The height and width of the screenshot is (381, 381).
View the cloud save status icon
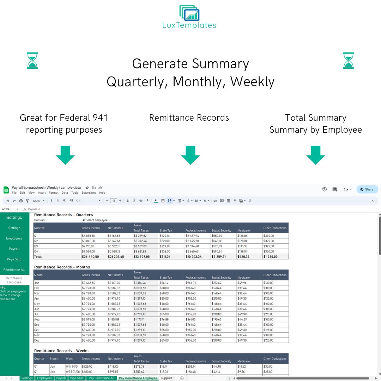[100, 188]
